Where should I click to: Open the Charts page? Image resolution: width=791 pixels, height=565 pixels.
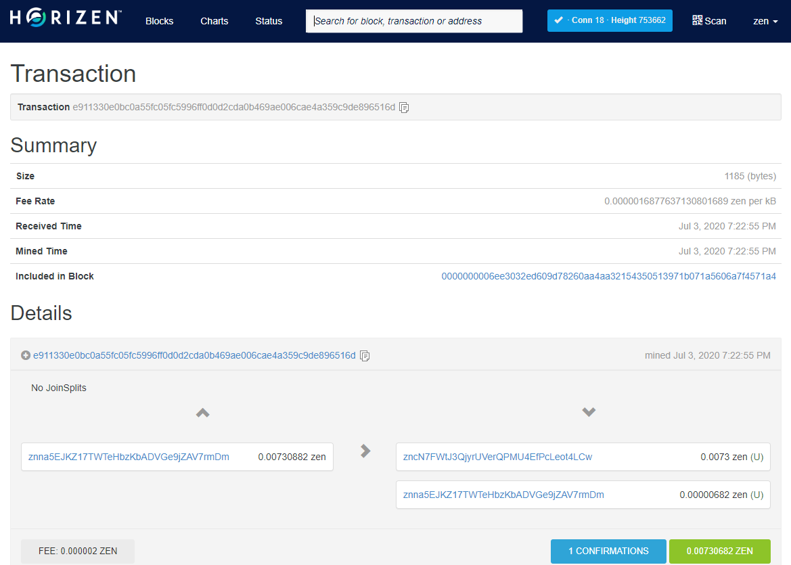[x=214, y=21]
